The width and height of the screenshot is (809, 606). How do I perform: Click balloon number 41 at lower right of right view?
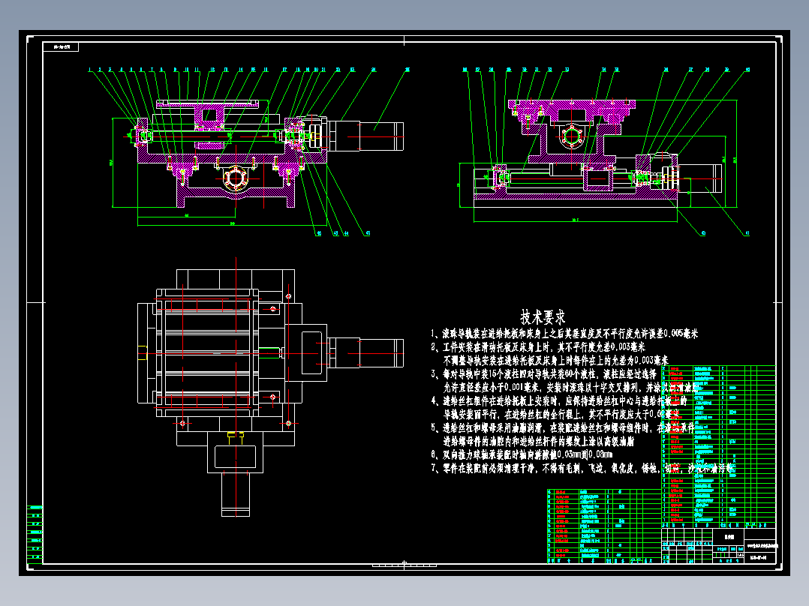click(x=747, y=233)
